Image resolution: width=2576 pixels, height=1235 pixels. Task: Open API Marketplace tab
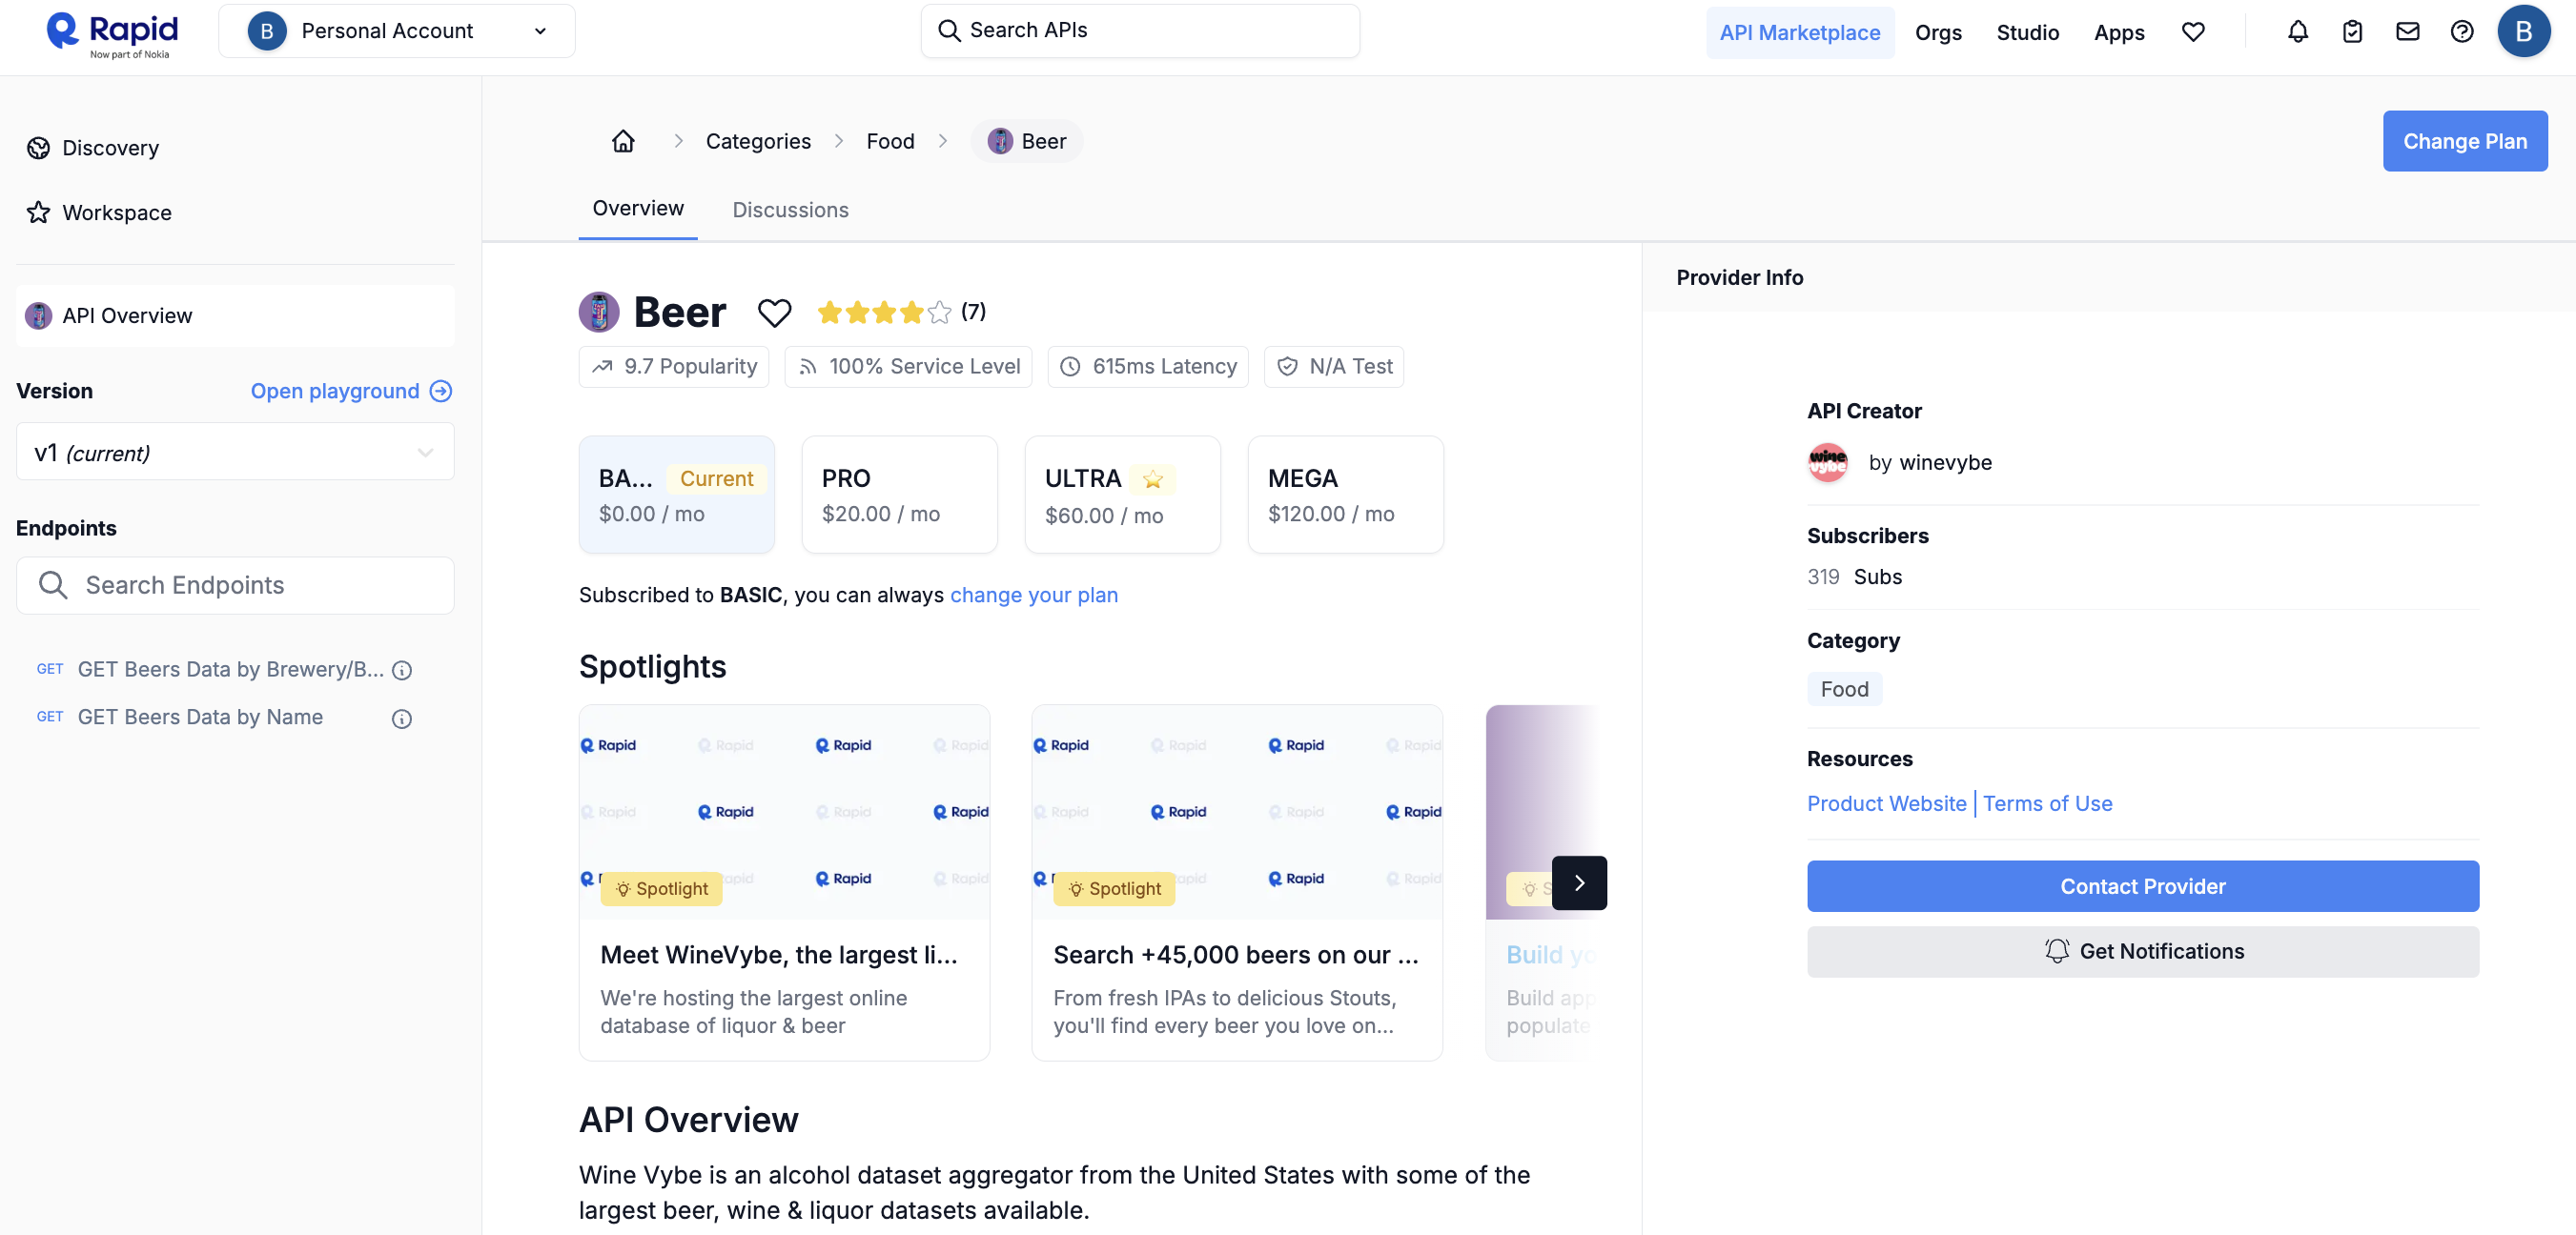1799,33
